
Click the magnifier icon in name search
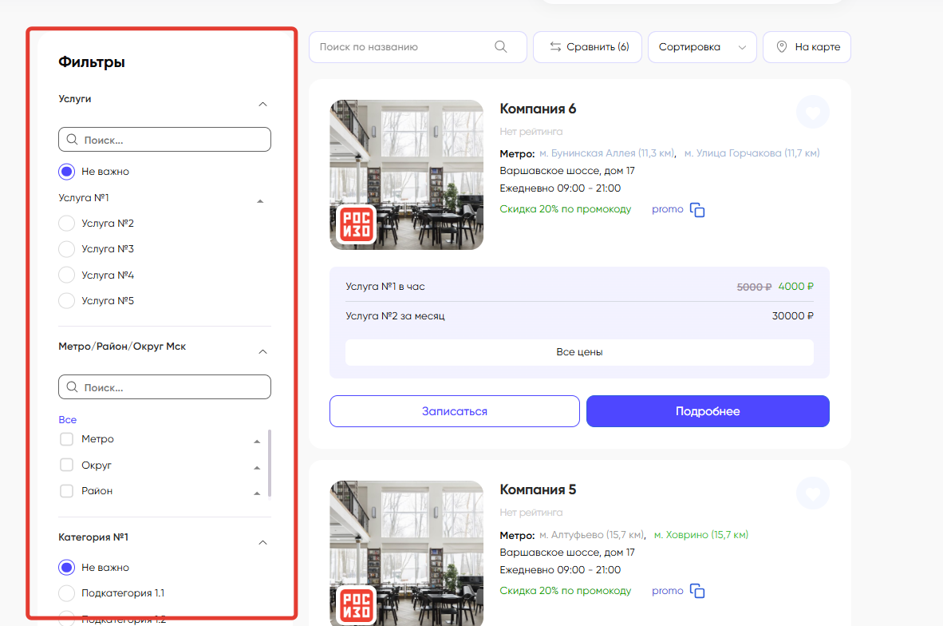click(501, 47)
